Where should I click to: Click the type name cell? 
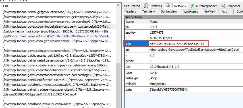tap(136, 72)
